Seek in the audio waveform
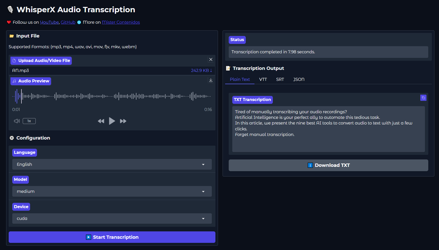This screenshot has width=439, height=250. click(112, 96)
